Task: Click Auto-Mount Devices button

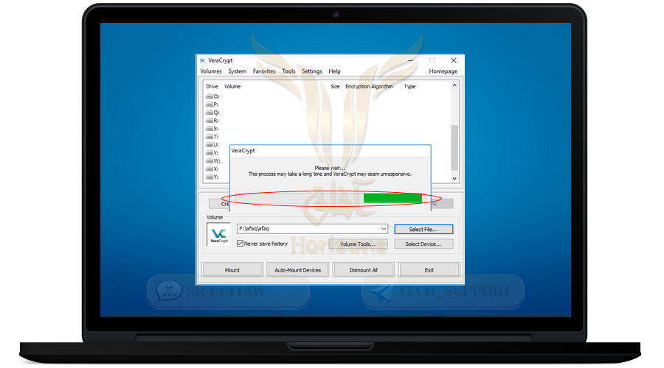Action: (298, 270)
